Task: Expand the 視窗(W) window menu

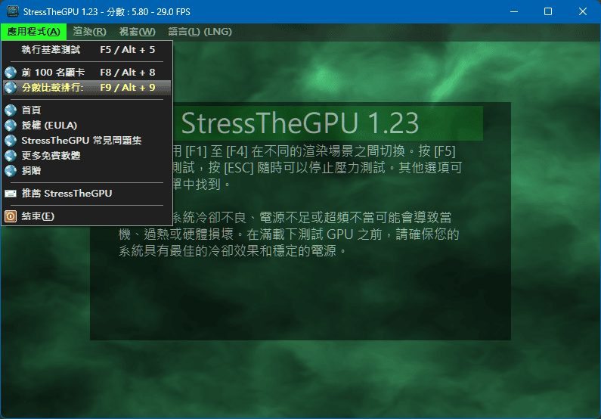Action: pos(137,32)
